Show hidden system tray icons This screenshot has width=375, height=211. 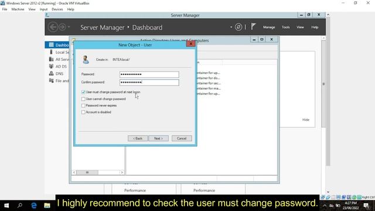click(x=325, y=206)
